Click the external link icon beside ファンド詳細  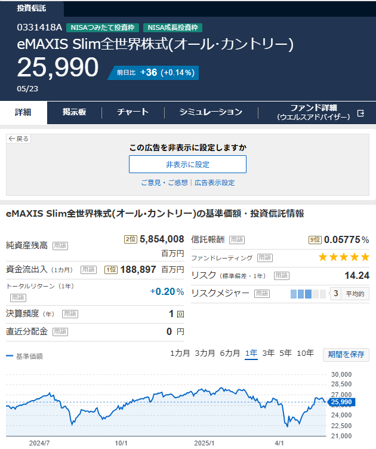361,113
